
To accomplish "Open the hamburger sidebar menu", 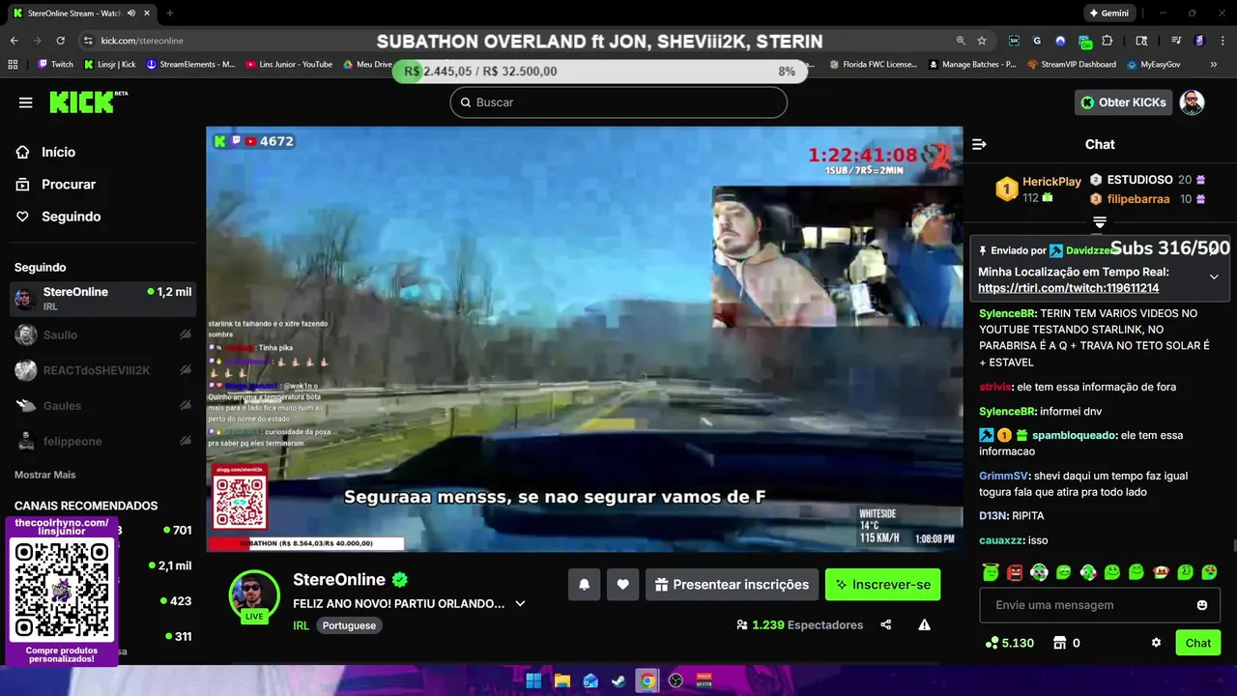I will tap(26, 102).
